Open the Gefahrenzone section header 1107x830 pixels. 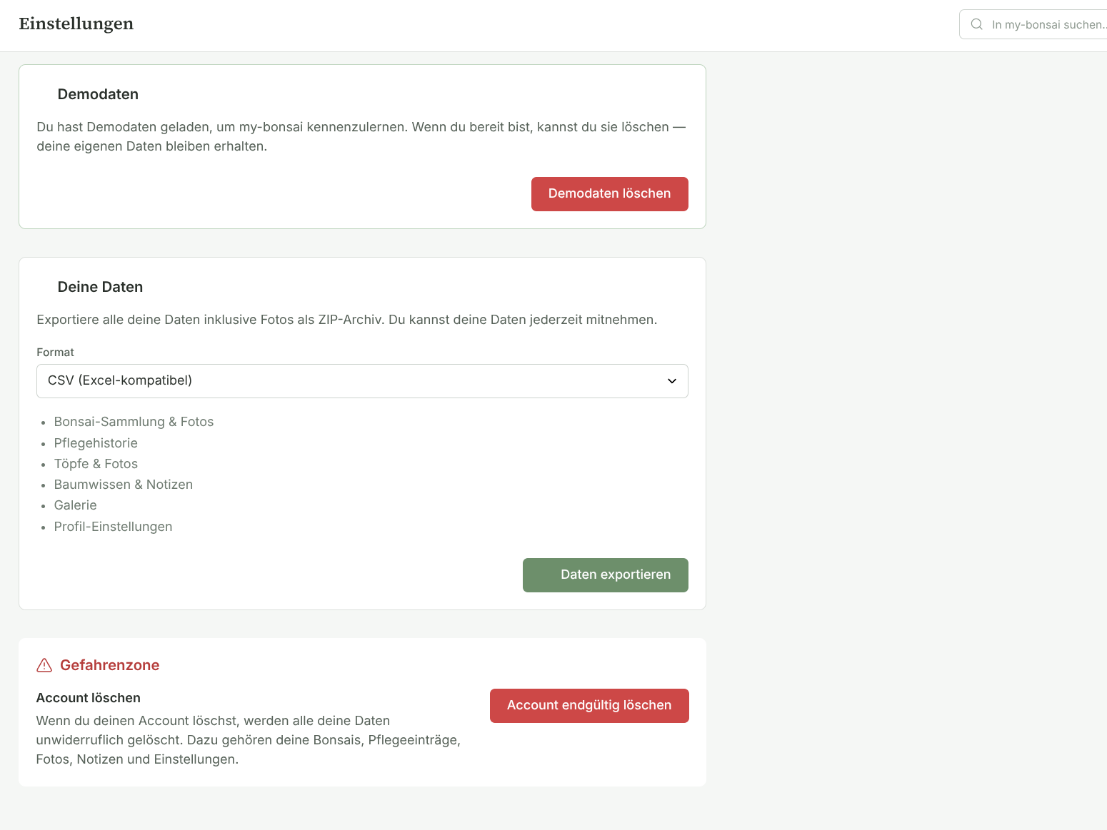pyautogui.click(x=109, y=665)
